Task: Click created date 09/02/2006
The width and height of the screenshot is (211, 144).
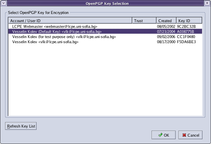Action: click(166, 37)
